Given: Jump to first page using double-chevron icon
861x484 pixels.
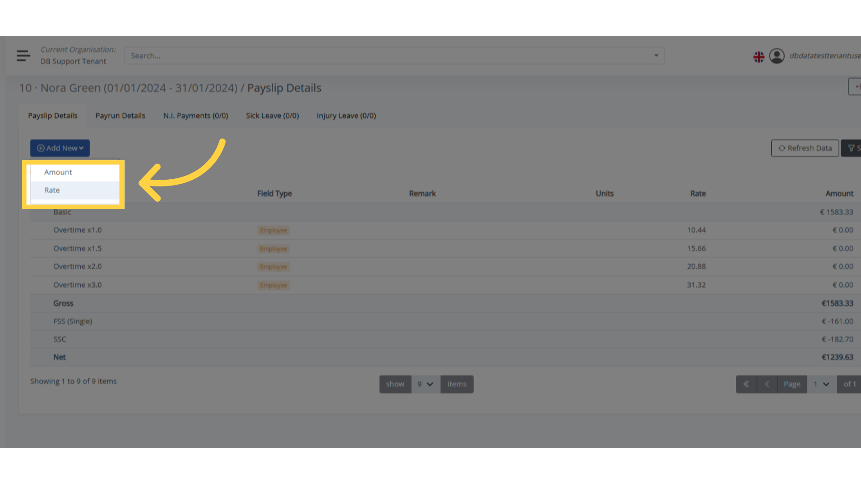Looking at the screenshot, I should [x=746, y=384].
